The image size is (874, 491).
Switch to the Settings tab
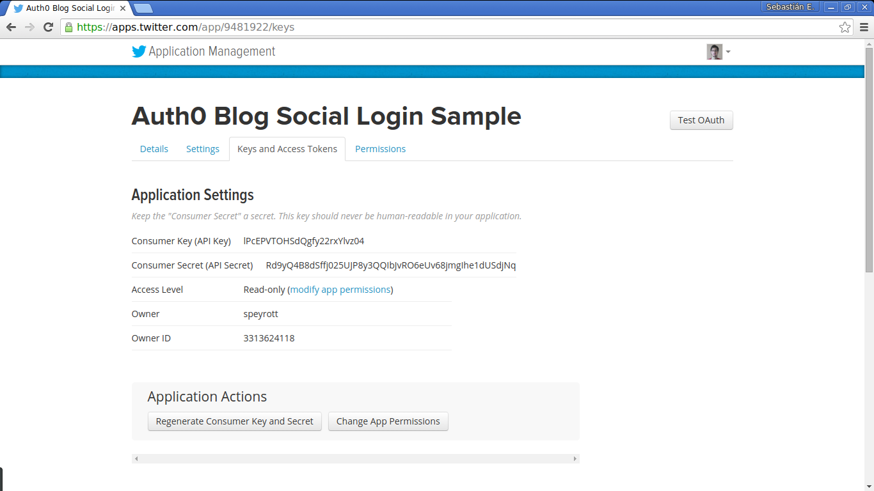click(203, 149)
